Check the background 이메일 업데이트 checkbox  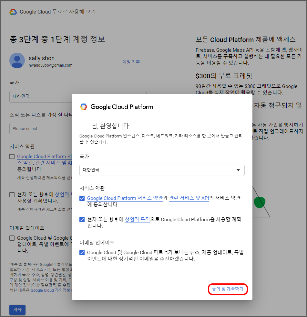(12, 238)
